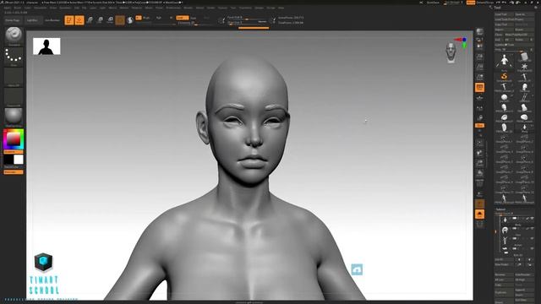Click the XYZ axis gizmo in viewport corner
Viewport: 541px width, 304px height.
(462, 42)
